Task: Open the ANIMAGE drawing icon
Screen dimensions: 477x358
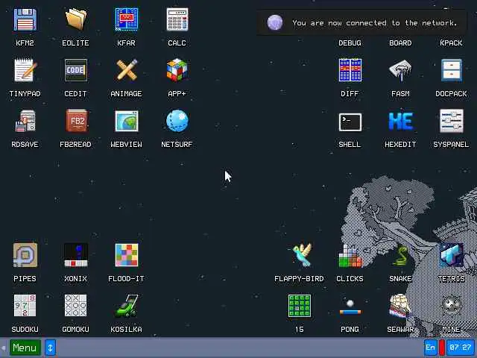Action: click(x=126, y=70)
